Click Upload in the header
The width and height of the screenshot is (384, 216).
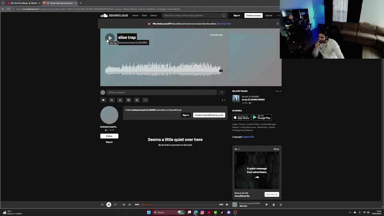coord(268,16)
